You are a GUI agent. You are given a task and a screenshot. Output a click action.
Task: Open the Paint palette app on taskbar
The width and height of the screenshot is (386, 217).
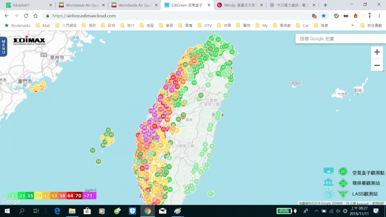click(177, 211)
